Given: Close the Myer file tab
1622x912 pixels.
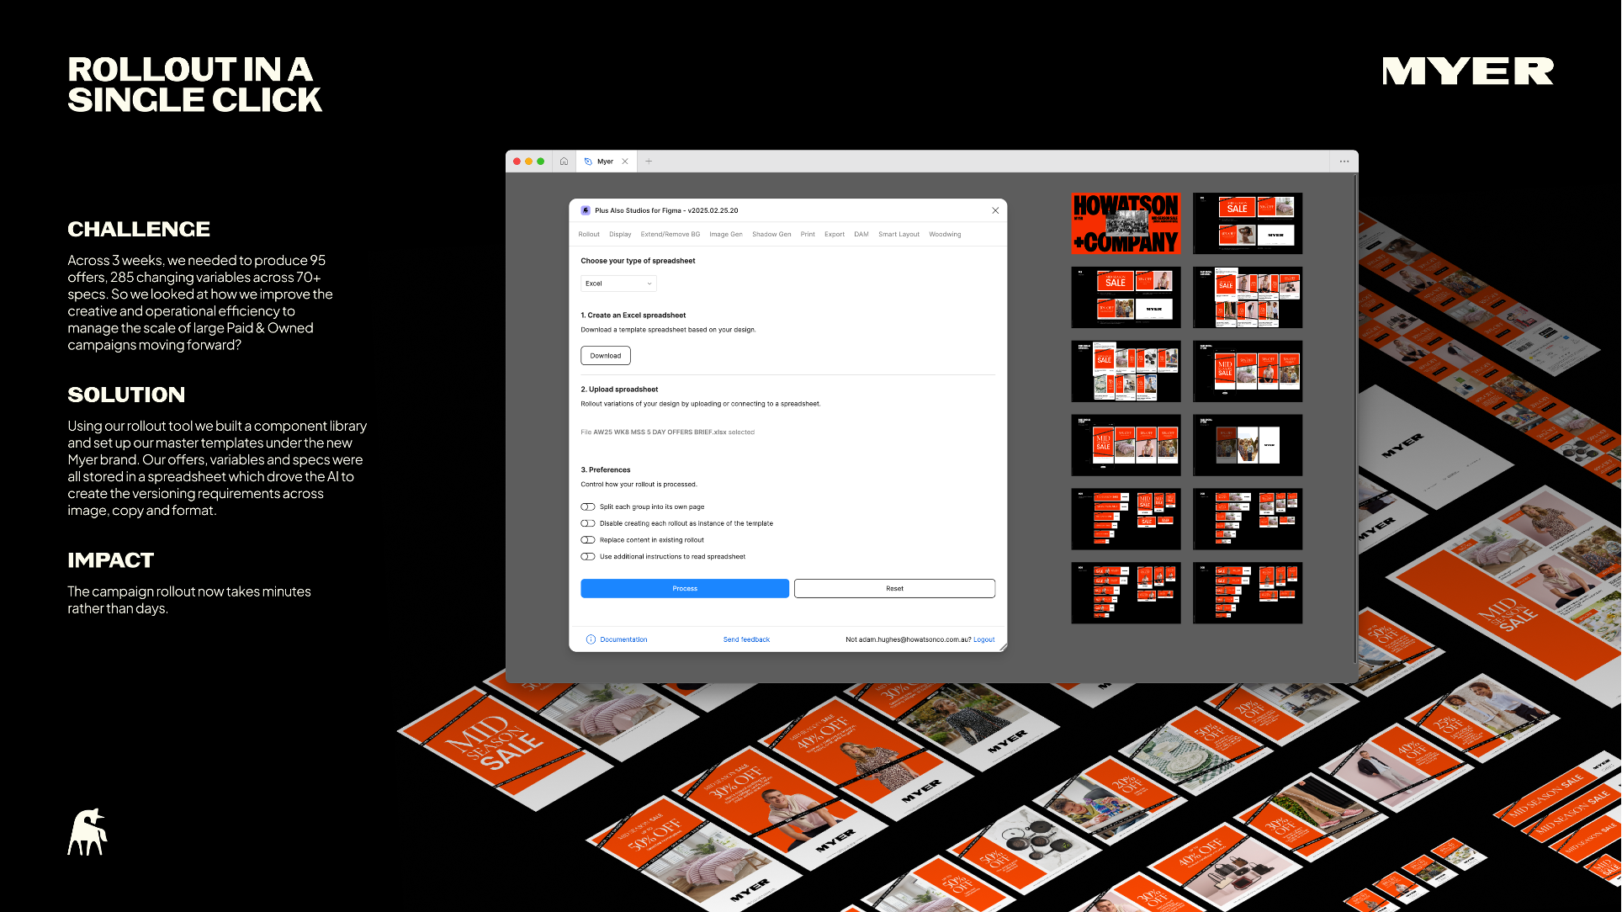Looking at the screenshot, I should coord(625,162).
